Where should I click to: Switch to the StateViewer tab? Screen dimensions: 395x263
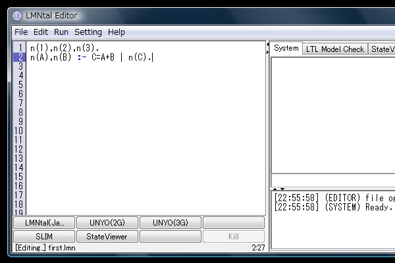click(x=382, y=49)
